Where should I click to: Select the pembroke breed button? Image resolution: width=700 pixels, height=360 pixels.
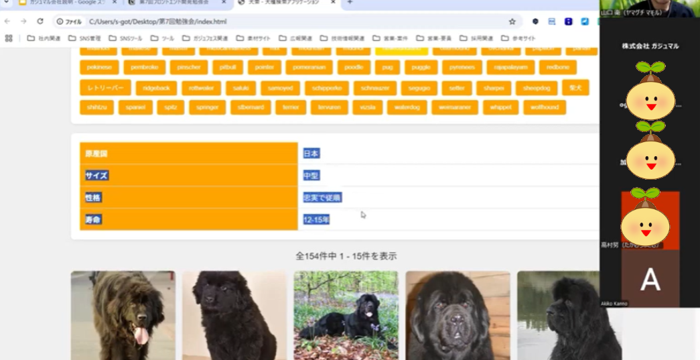(x=144, y=68)
